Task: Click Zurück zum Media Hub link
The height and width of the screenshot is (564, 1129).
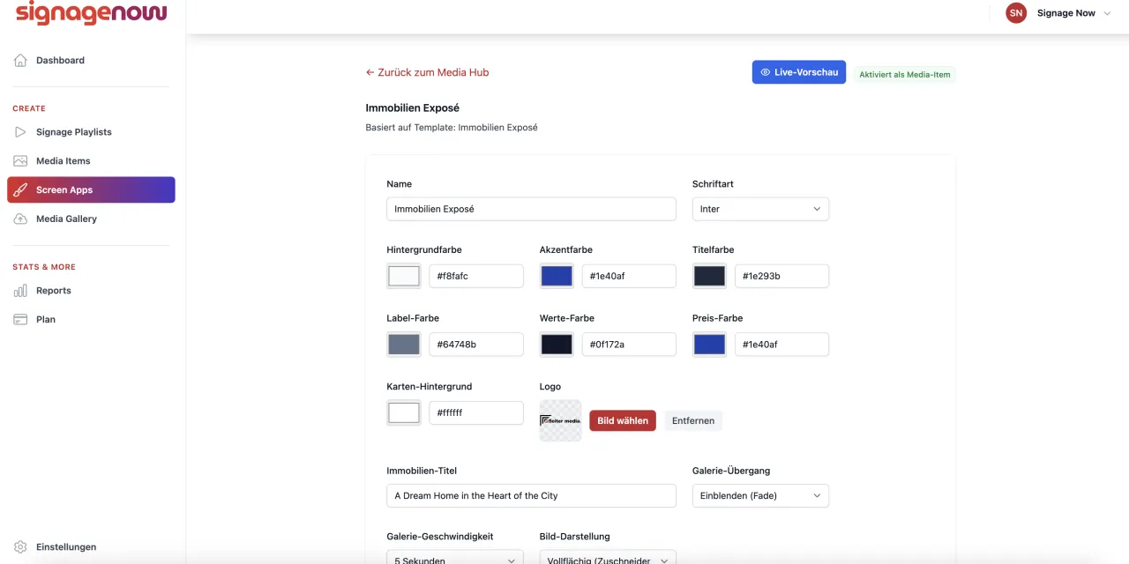Action: 427,72
